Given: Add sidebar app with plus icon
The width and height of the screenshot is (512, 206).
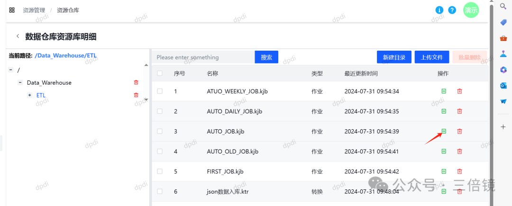Looking at the screenshot, I should (x=503, y=127).
